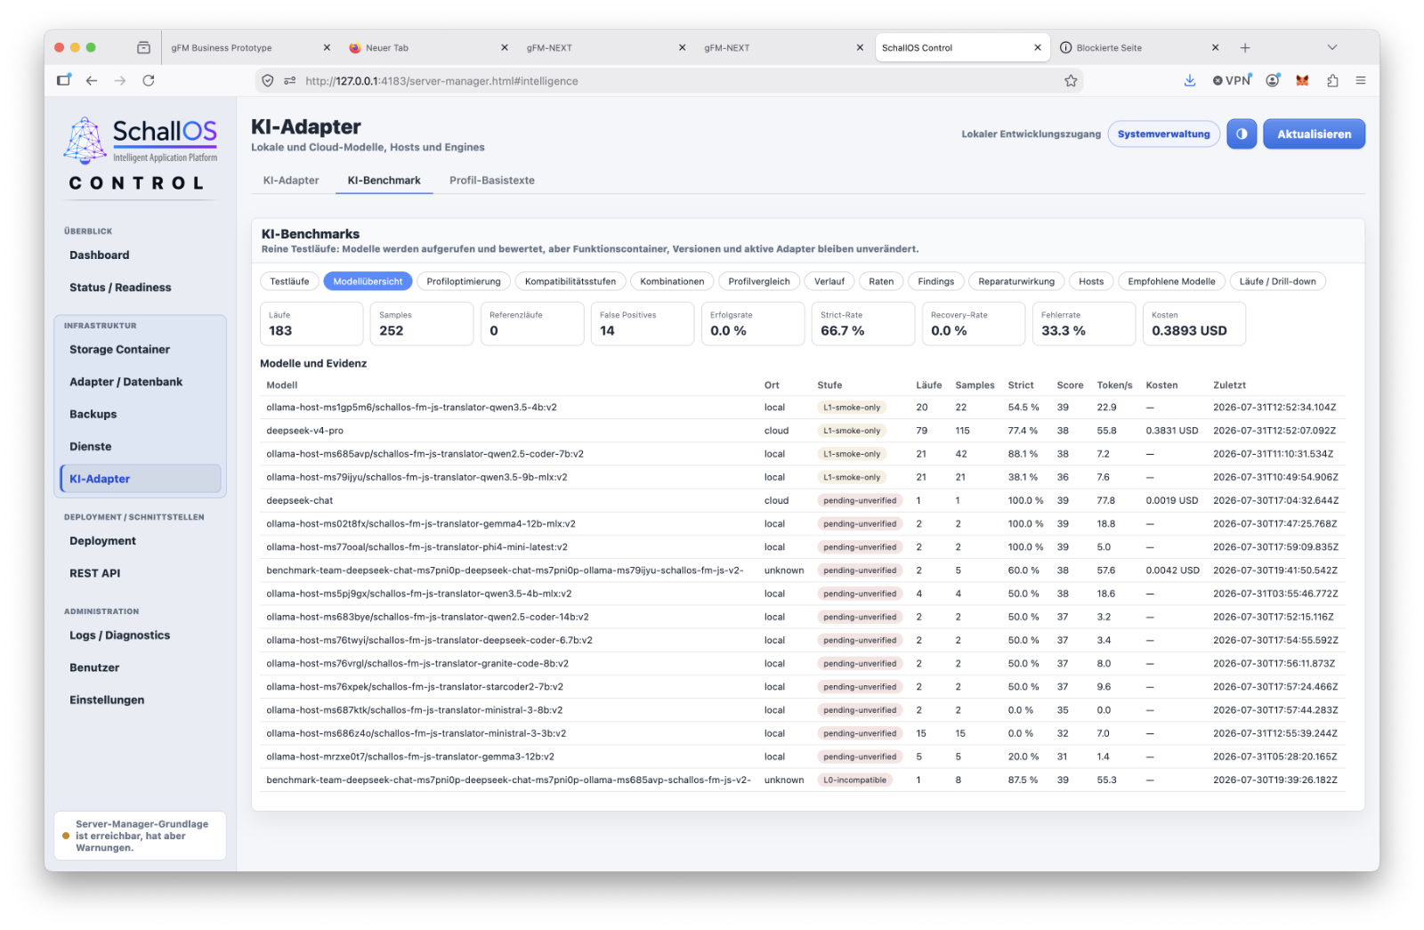
Task: Show the Kombinationen view
Action: pyautogui.click(x=672, y=281)
